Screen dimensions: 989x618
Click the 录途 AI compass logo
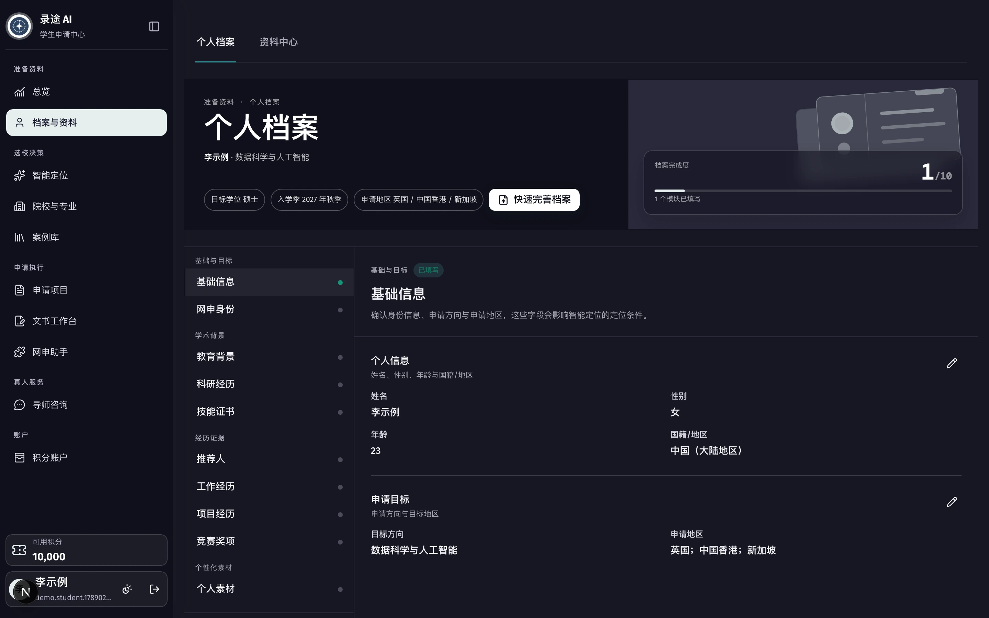tap(19, 26)
